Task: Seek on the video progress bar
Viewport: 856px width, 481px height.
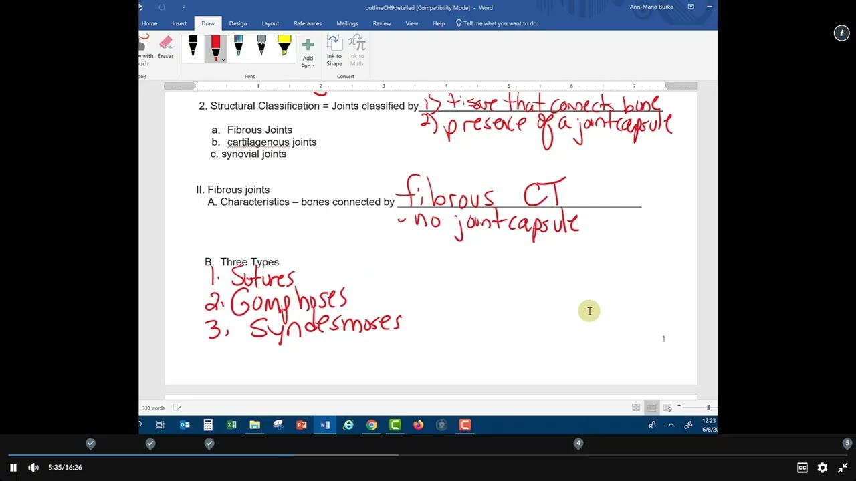Action: click(428, 456)
